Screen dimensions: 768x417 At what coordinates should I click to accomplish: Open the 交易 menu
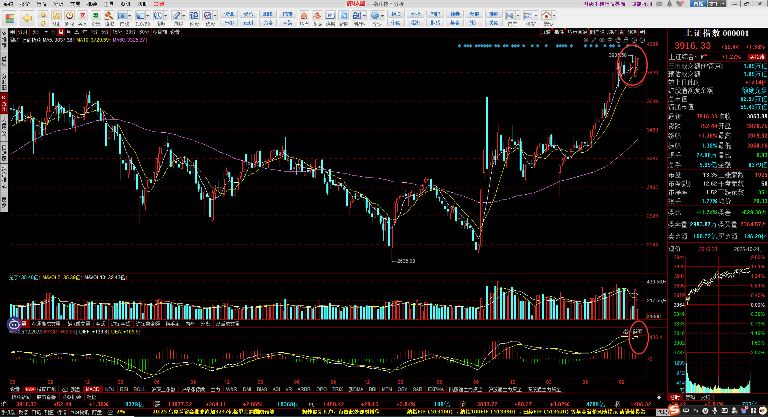75,4
